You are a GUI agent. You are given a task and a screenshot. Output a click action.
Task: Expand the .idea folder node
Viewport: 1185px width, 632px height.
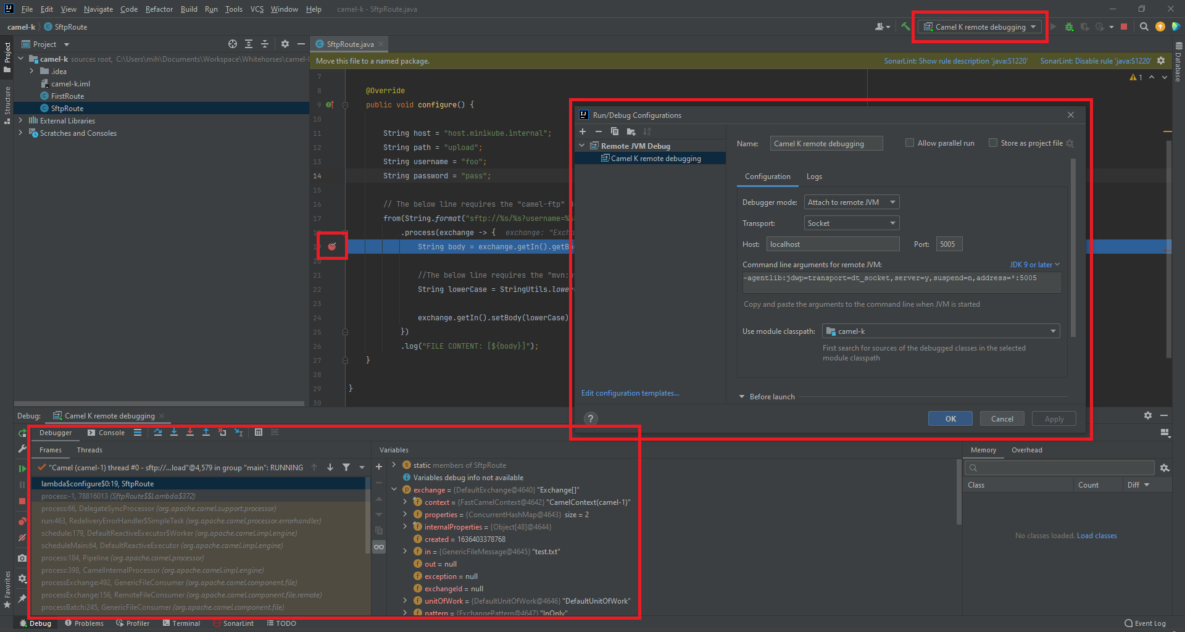(32, 72)
